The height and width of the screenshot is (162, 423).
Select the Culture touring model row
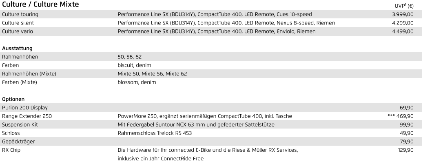click(211, 14)
